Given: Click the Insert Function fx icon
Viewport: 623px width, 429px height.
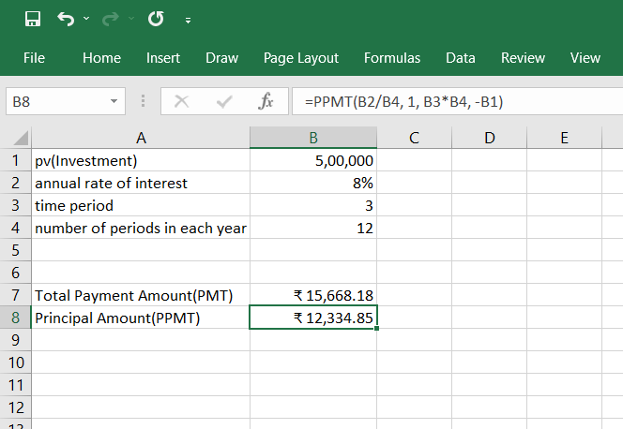Looking at the screenshot, I should point(266,101).
